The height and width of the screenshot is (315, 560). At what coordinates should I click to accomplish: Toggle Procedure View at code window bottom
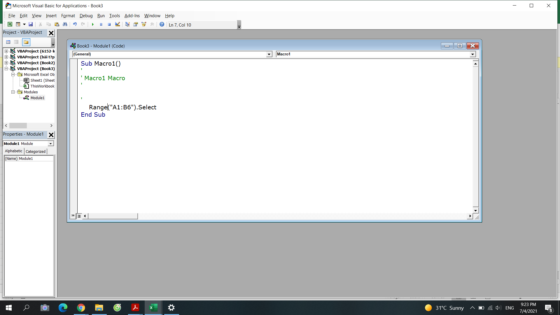click(73, 216)
